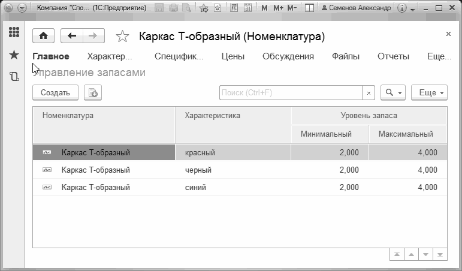Click the copy-record icon next to Создать
Image resolution: width=462 pixels, height=271 pixels.
(x=93, y=92)
